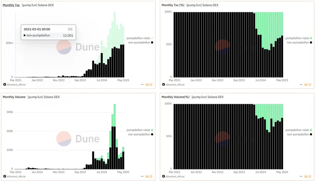Click the 200b axis label on Monthly Volume

pos(9,131)
